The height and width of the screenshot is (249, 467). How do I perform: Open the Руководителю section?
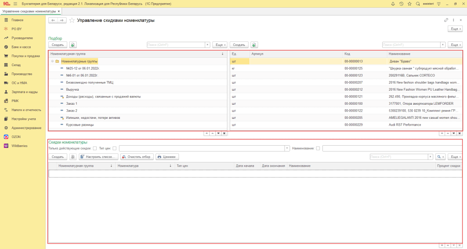22,38
